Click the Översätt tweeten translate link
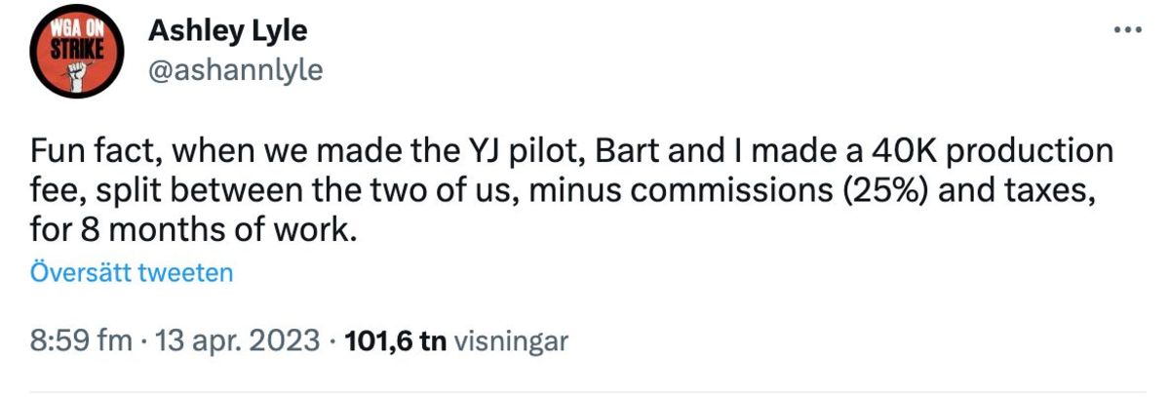 pyautogui.click(x=132, y=272)
